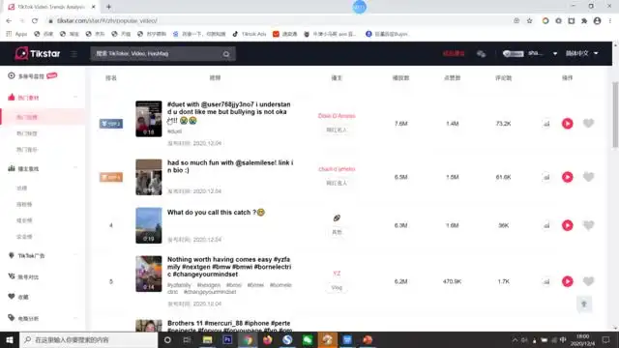Screen dimensions: 619x348
Task: Open analytics chart for 'Nothing worth having' video
Action: 546,281
